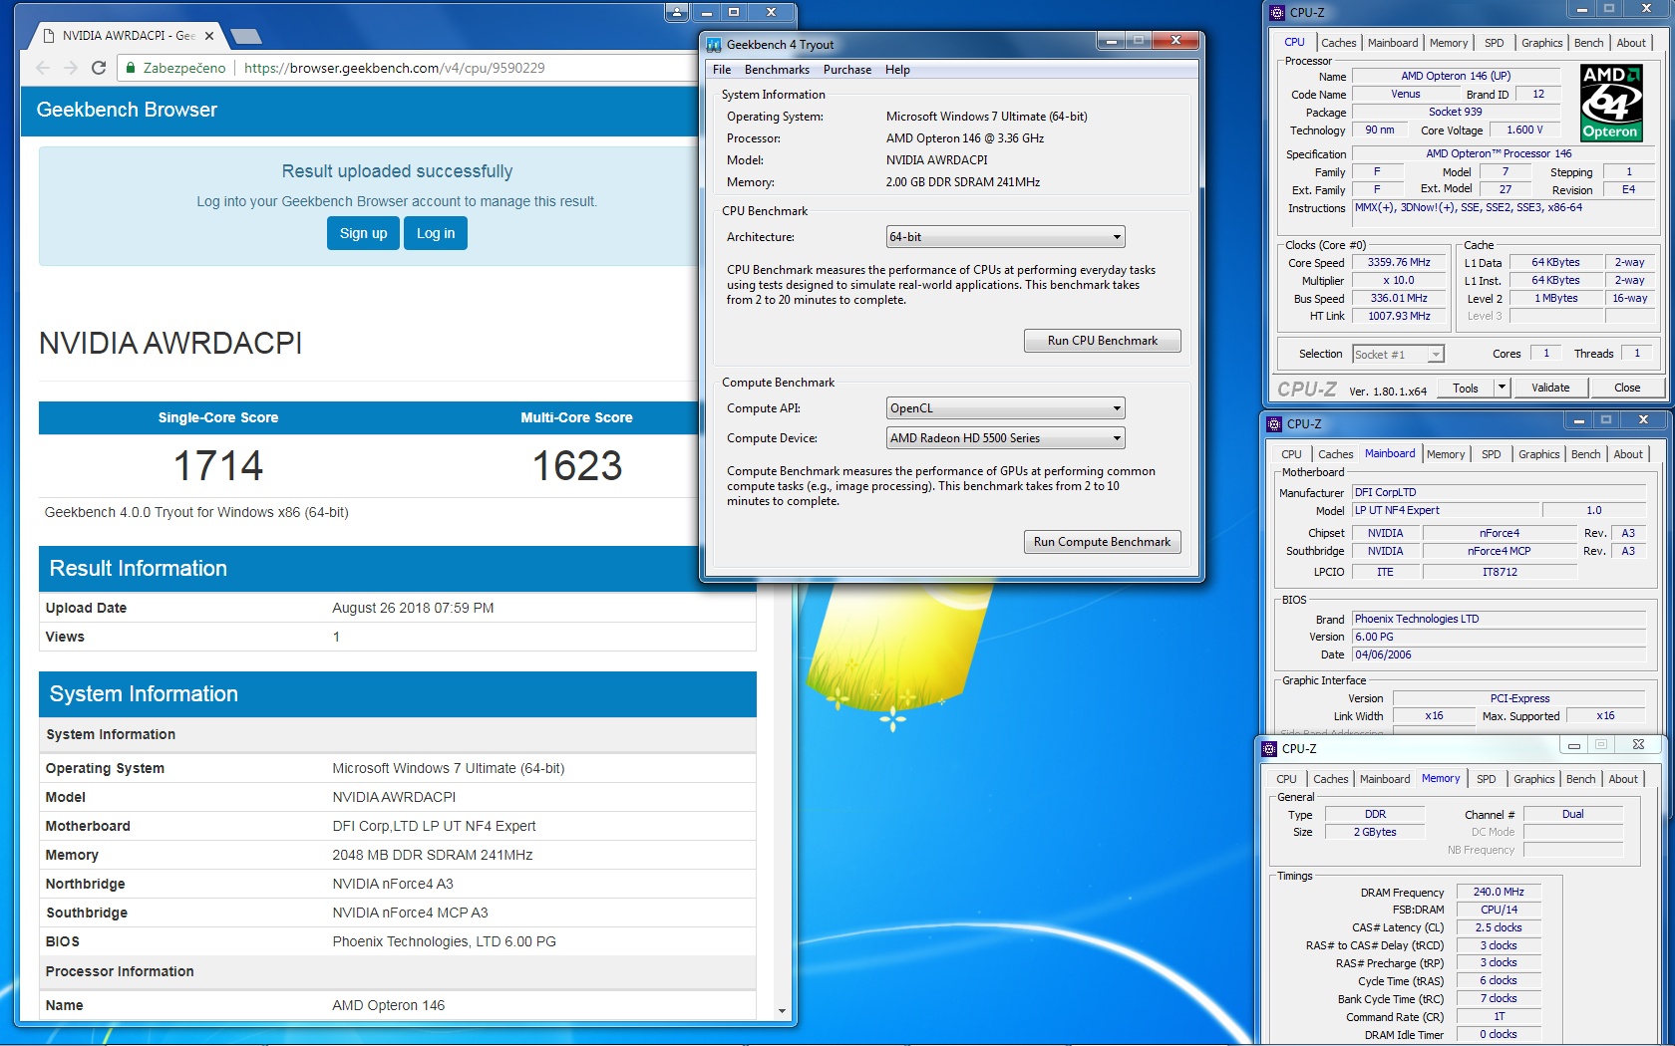Screen dimensions: 1675x1046
Task: Click Geekbench Browser header link
Action: 127,110
